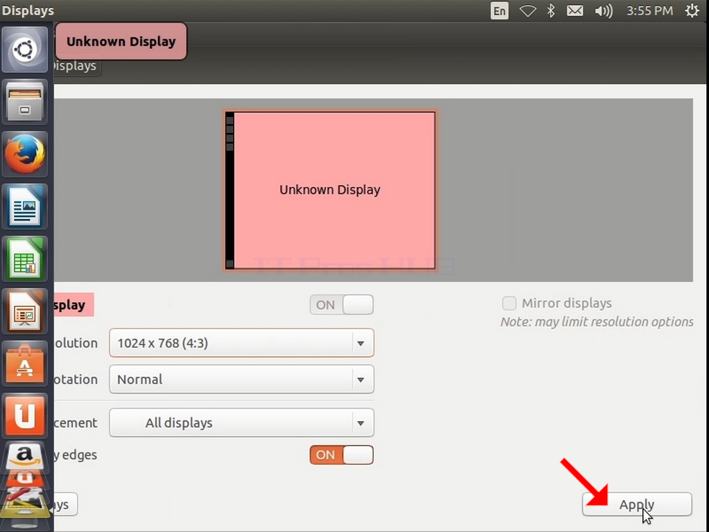Viewport: 709px width, 532px height.
Task: Open the power session menu
Action: pos(692,11)
